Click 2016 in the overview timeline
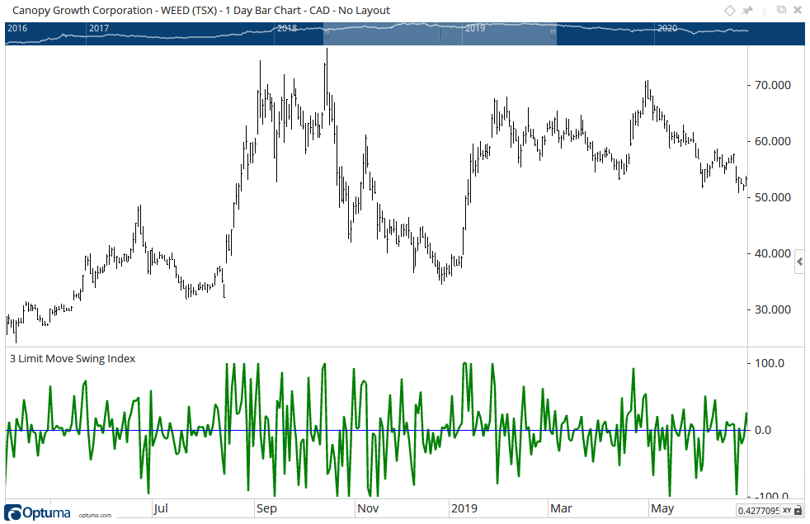The image size is (810, 524). (17, 28)
